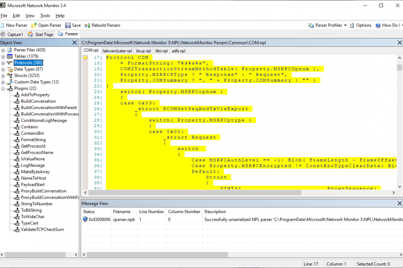The width and height of the screenshot is (403, 268).
Task: Open the Help menu
Action: [x=60, y=15]
